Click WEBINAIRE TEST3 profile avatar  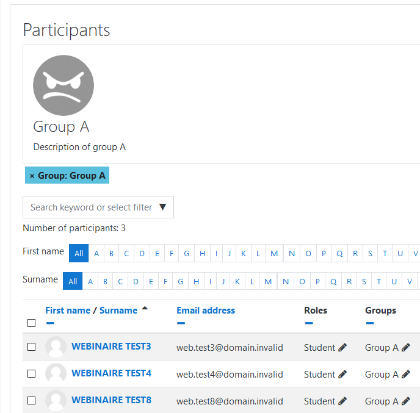pyautogui.click(x=56, y=347)
